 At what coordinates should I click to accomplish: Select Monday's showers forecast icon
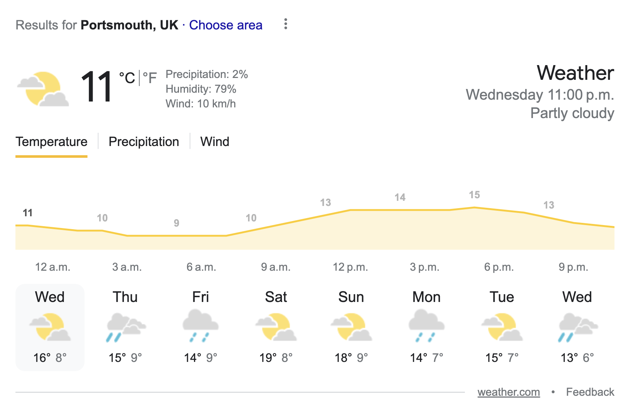click(427, 326)
